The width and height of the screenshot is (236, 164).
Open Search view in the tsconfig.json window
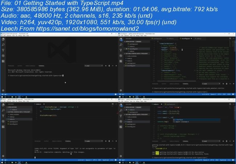tap(121, 45)
